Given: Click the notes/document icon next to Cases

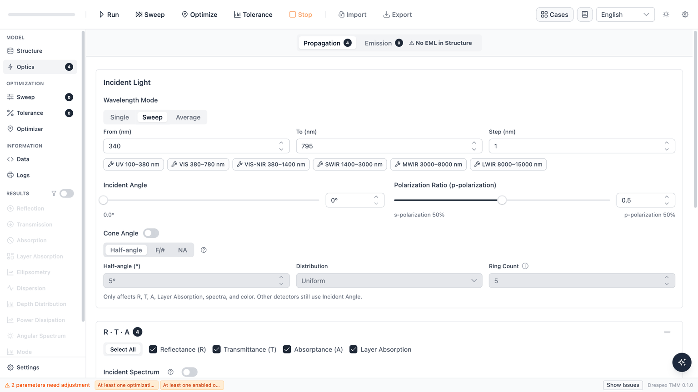Looking at the screenshot, I should 584,15.
